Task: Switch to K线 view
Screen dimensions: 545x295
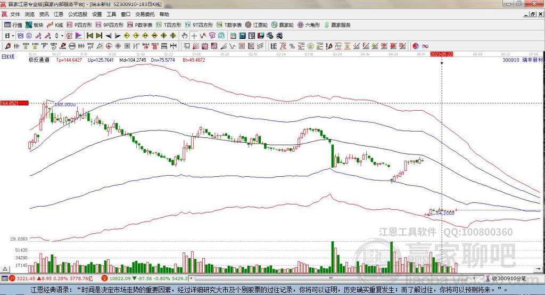Action: [x=55, y=25]
